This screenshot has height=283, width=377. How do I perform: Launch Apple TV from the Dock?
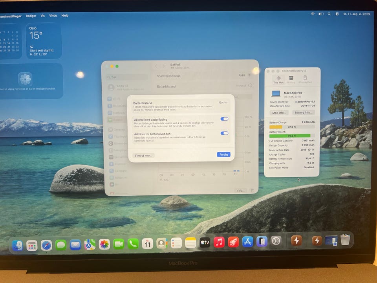[x=205, y=243]
